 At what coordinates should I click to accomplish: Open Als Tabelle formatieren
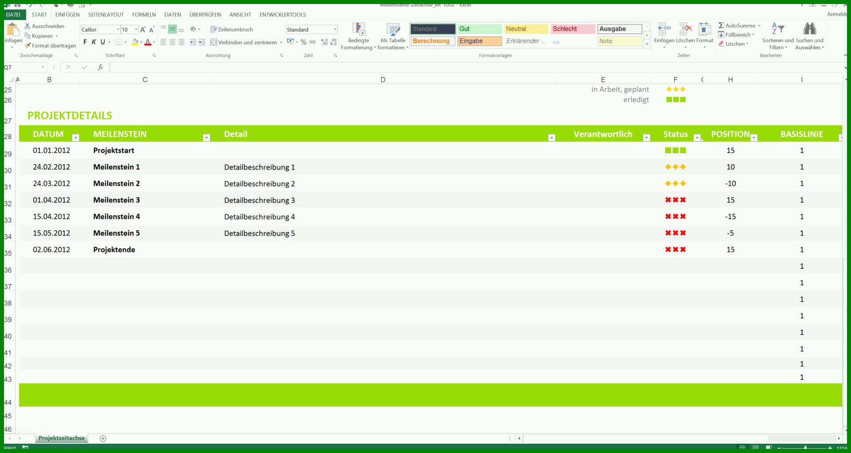[393, 36]
